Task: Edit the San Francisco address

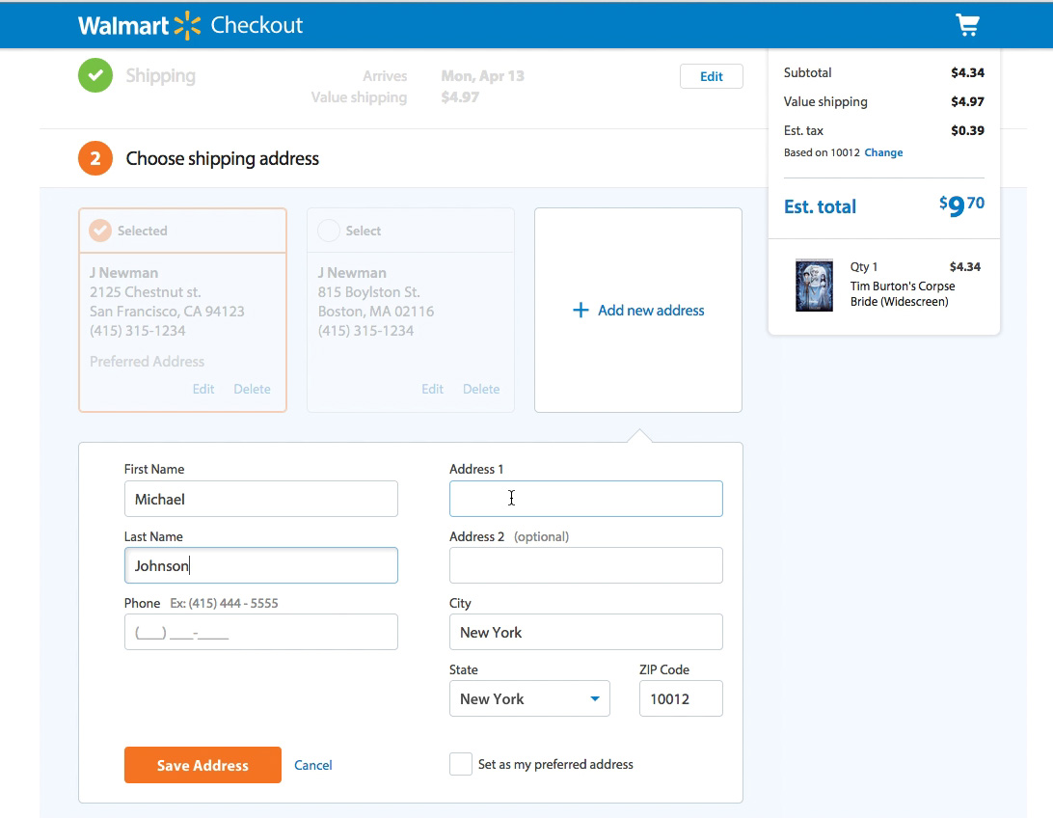Action: click(202, 389)
